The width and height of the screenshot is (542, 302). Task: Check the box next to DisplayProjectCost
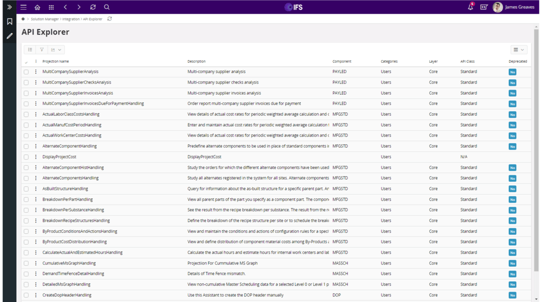click(26, 157)
